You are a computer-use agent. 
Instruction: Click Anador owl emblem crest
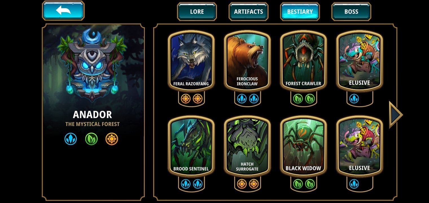pos(92,65)
